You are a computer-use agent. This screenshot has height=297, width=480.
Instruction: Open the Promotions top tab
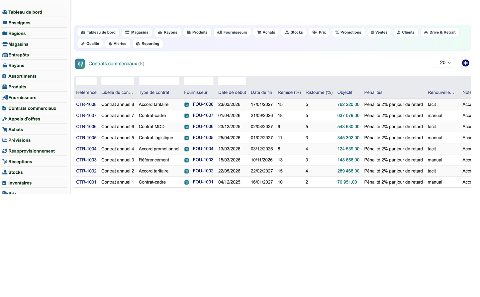(348, 32)
